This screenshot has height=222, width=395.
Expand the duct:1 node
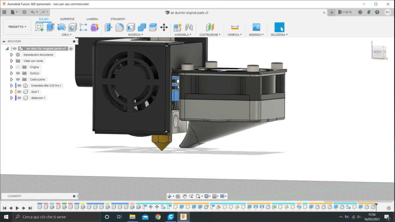click(x=11, y=92)
